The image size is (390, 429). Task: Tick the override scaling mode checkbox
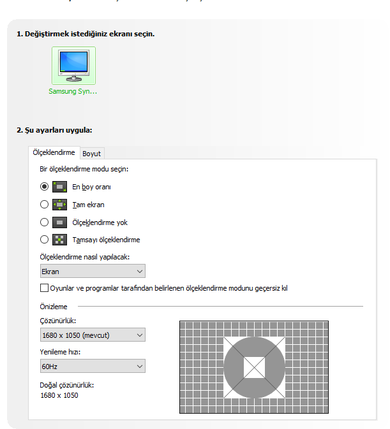point(44,288)
